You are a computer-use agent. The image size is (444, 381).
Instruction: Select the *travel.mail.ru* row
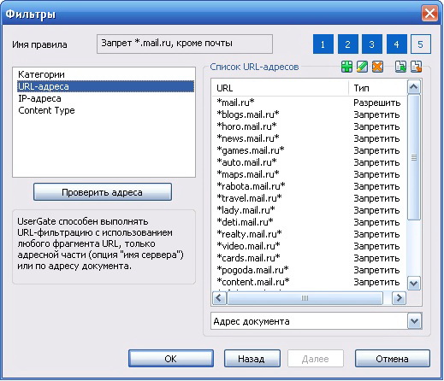coord(310,198)
